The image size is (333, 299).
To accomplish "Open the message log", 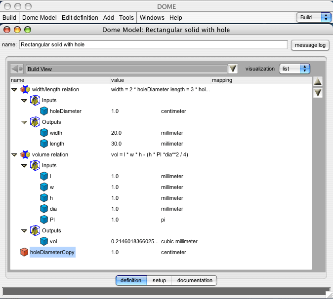I will pos(310,45).
